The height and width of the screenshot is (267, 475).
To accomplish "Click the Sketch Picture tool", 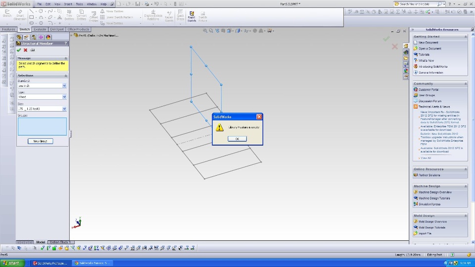I will pyautogui.click(x=203, y=17).
